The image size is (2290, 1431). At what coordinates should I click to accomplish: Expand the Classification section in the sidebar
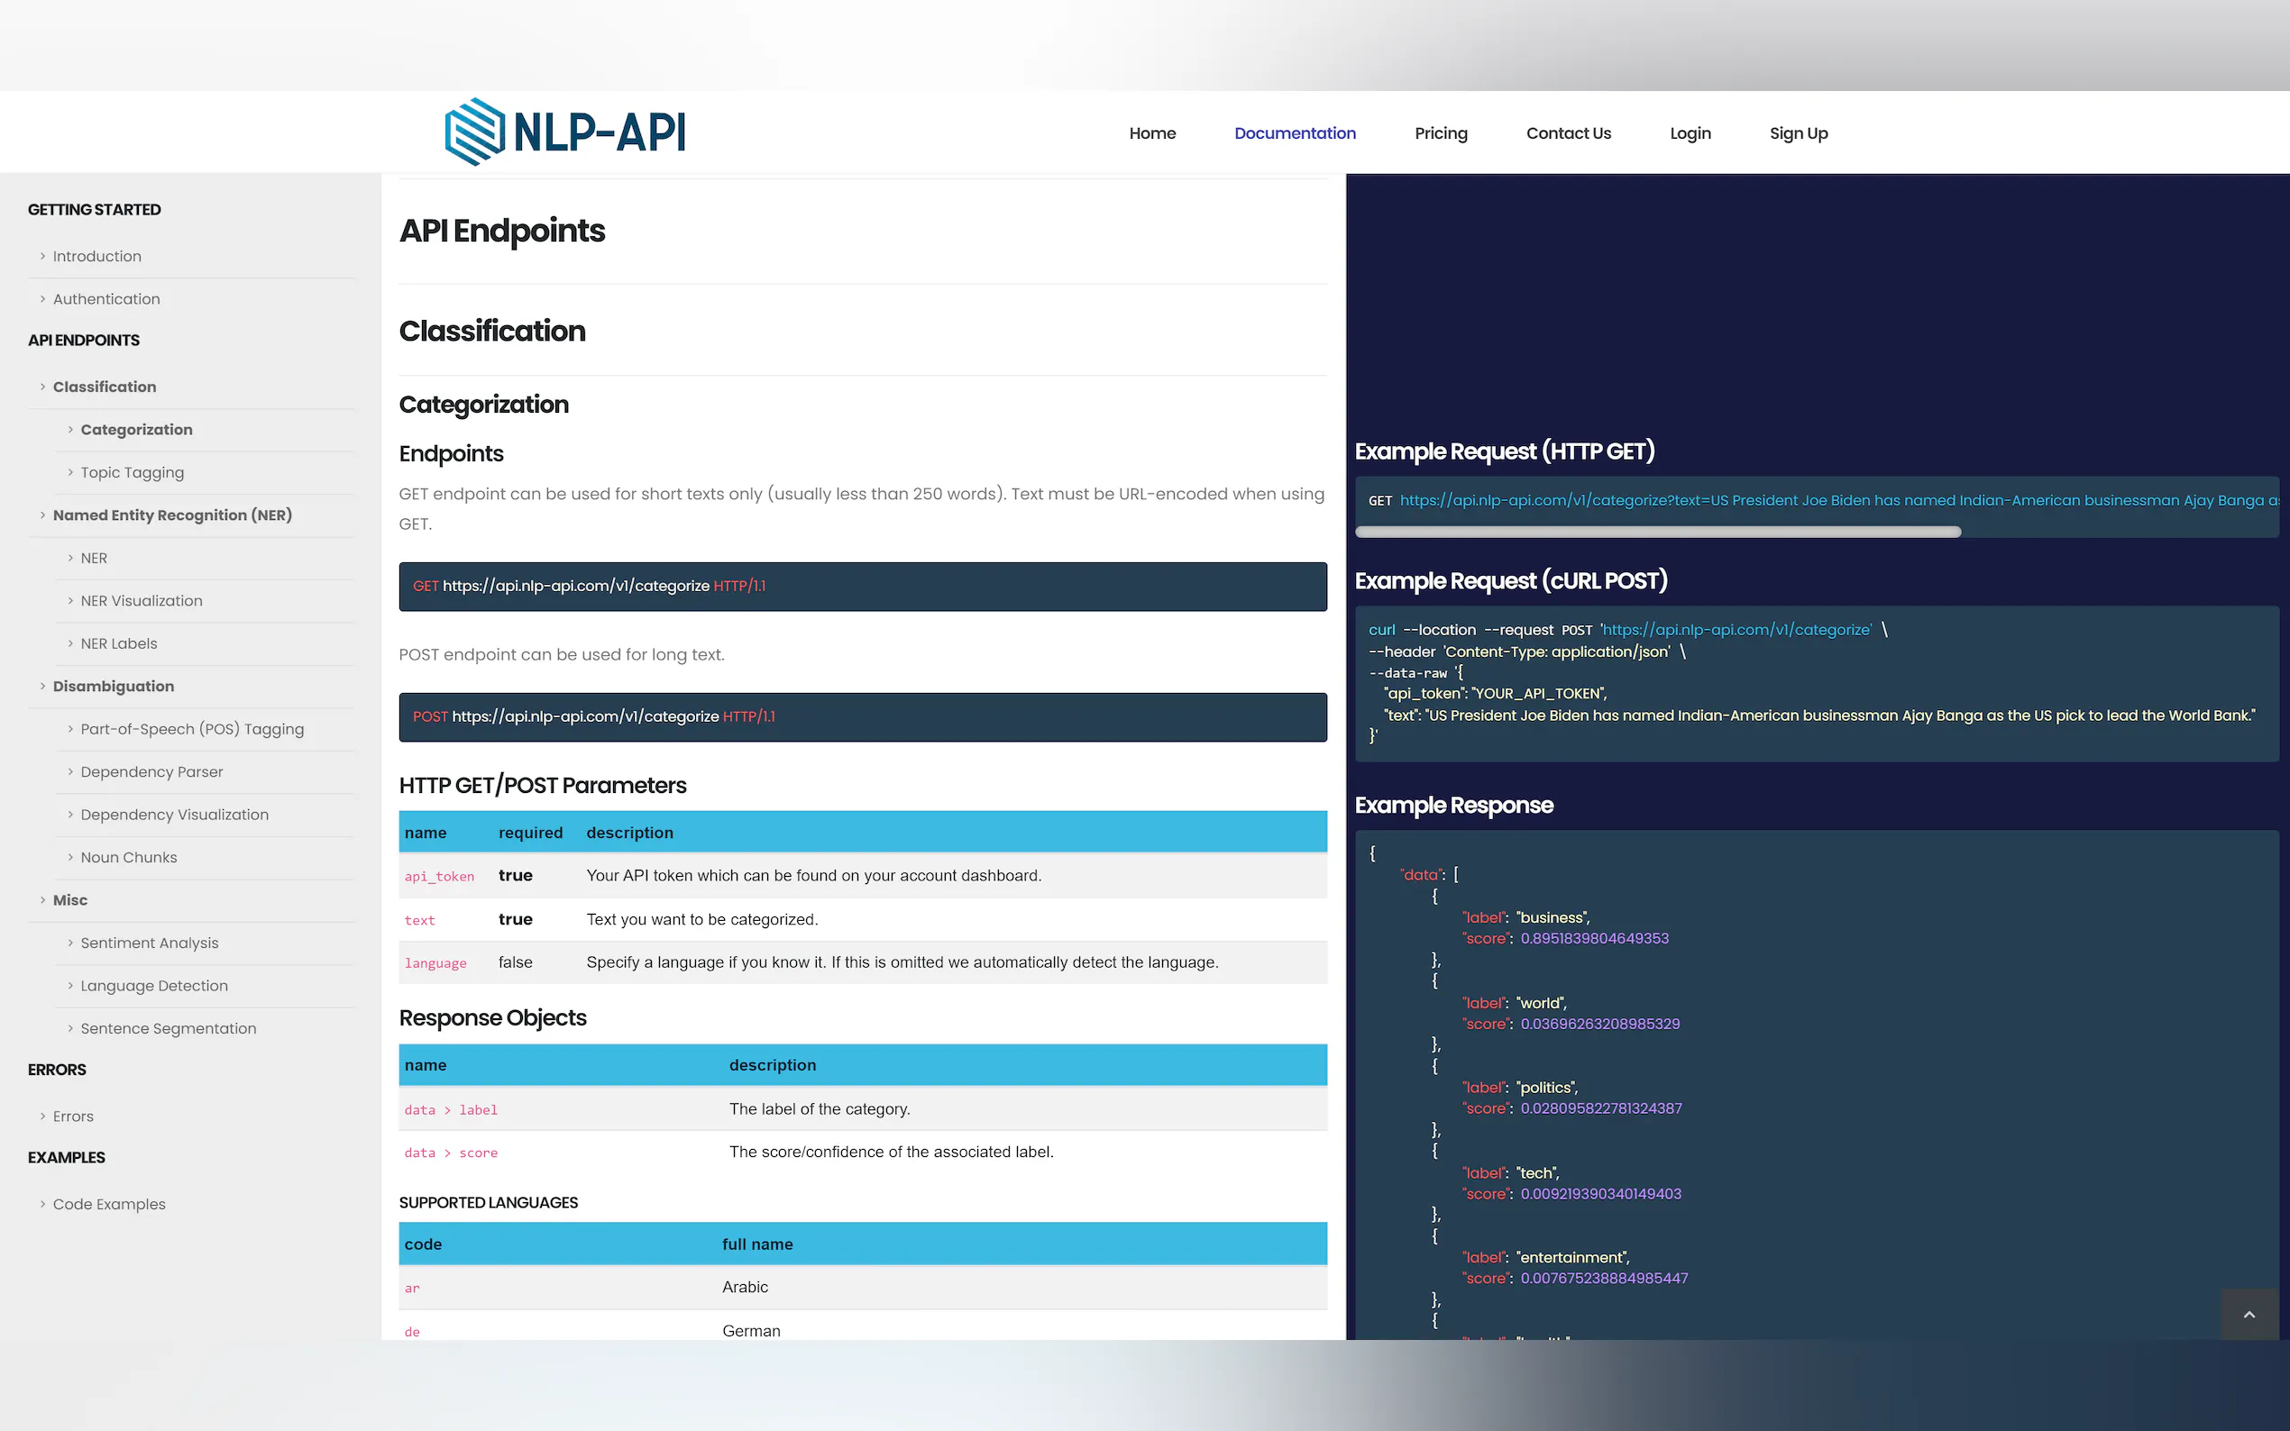click(x=105, y=387)
